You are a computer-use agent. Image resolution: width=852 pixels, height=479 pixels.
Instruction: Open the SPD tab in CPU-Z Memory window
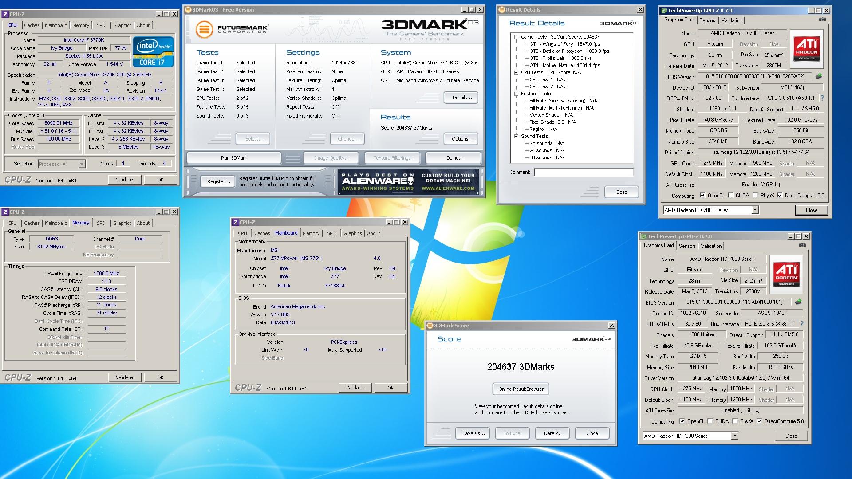pyautogui.click(x=101, y=223)
